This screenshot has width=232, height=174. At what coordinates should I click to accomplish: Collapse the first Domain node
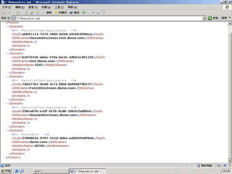pyautogui.click(x=7, y=26)
